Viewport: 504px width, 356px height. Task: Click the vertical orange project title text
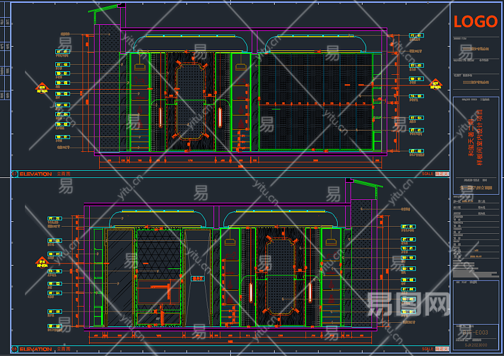point(475,138)
